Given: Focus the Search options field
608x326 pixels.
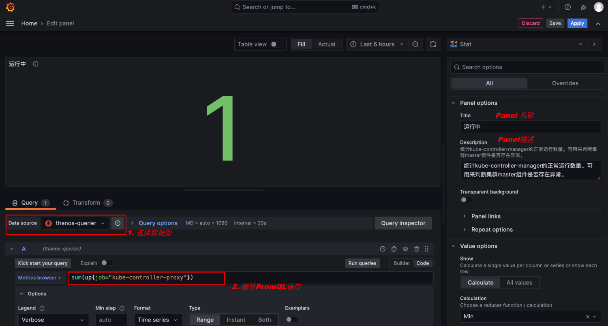Looking at the screenshot, I should point(527,67).
